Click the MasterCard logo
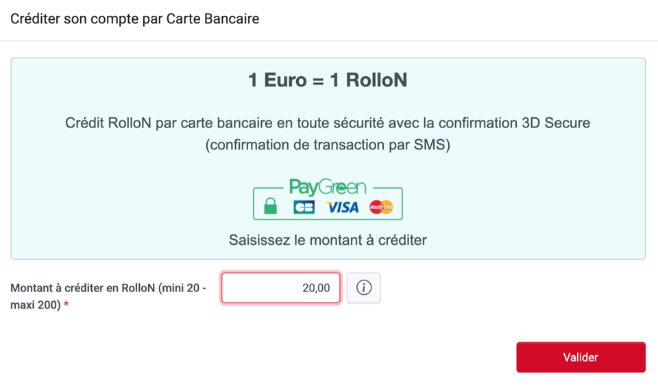This screenshot has width=658, height=386. pyautogui.click(x=381, y=207)
